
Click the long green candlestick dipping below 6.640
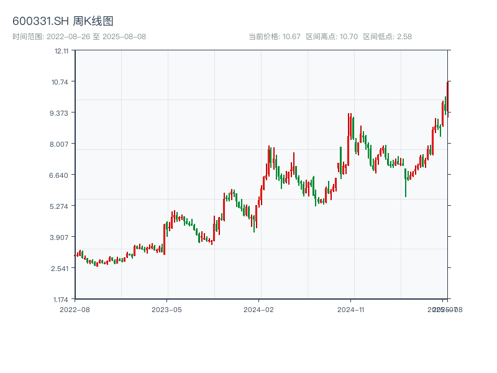(x=406, y=182)
